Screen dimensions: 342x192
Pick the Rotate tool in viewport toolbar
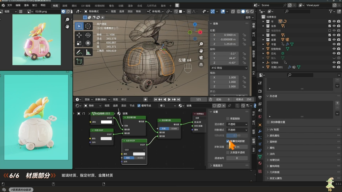[x=88, y=35]
